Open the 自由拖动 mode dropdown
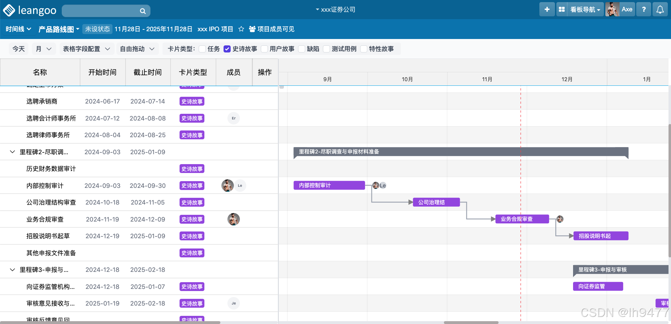Screen dimensions: 671x324 point(137,49)
